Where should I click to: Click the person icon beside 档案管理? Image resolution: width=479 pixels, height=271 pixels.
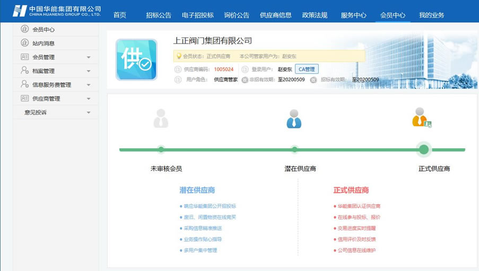24,71
